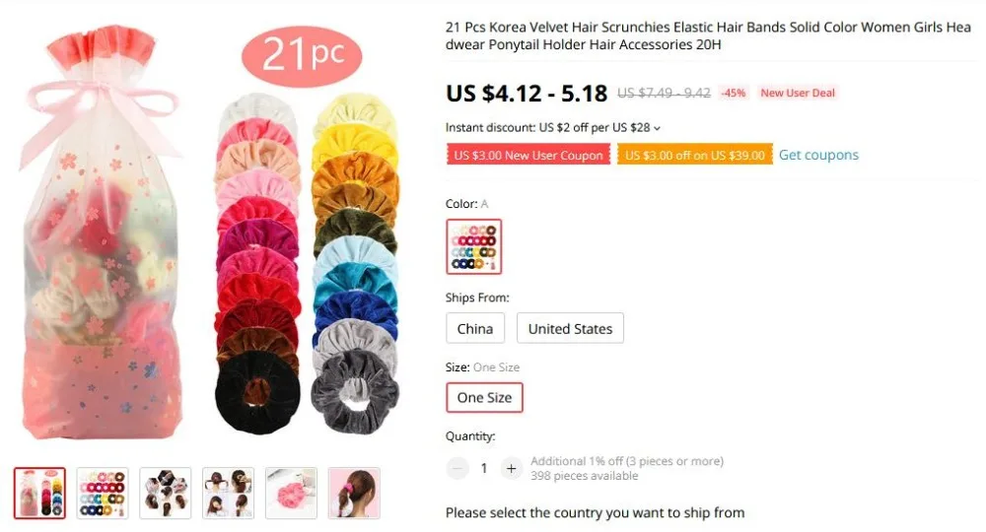The width and height of the screenshot is (986, 532).
Task: Click the quantity value field
Action: coord(483,469)
